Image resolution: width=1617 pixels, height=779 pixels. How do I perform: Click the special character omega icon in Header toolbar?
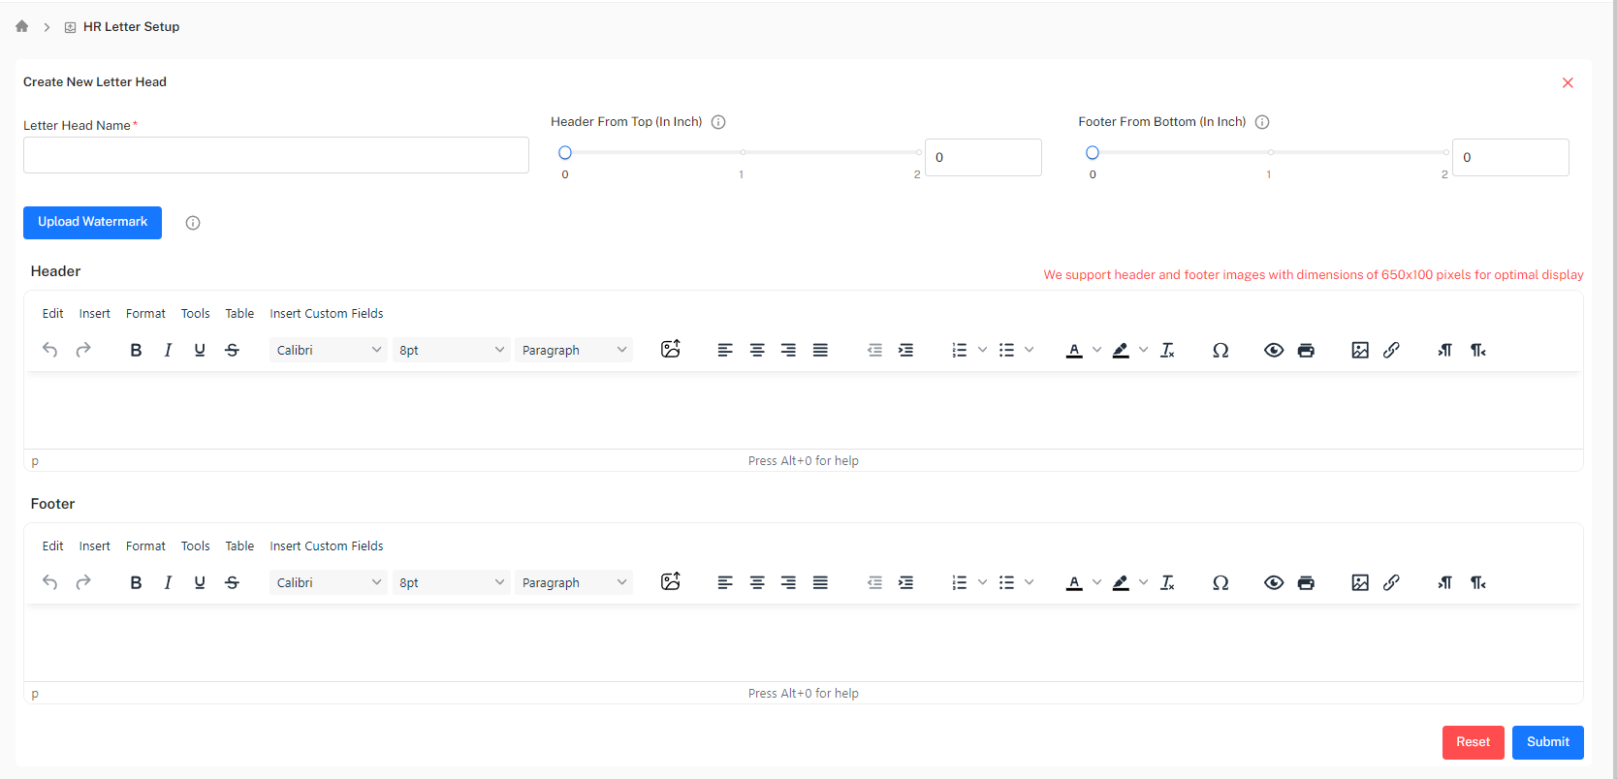[x=1221, y=350]
